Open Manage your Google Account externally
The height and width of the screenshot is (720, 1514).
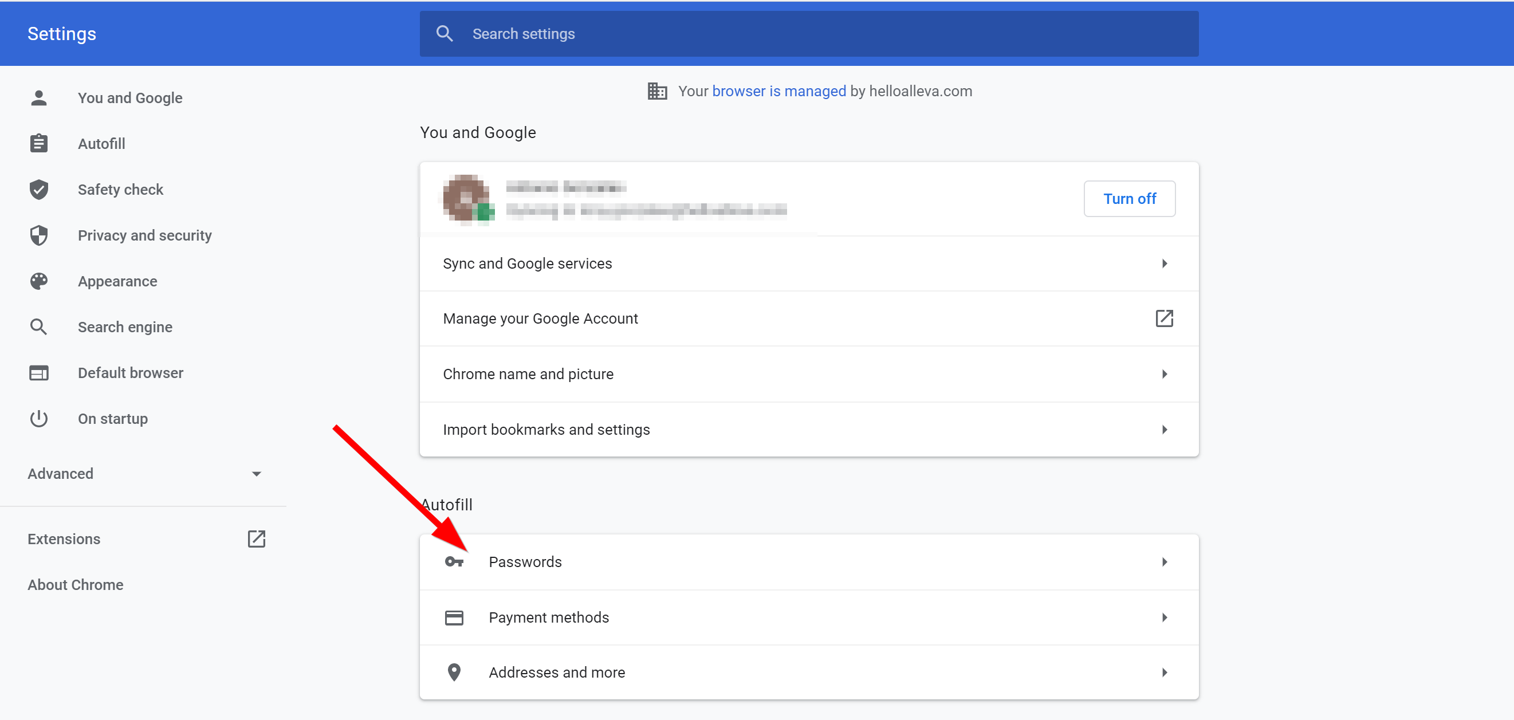click(x=1165, y=318)
